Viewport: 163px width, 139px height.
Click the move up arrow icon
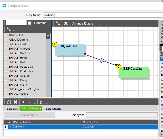point(24,102)
